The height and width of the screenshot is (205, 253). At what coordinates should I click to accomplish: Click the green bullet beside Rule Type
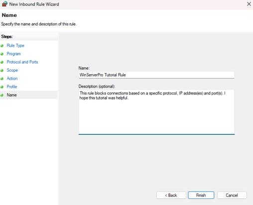click(2, 46)
